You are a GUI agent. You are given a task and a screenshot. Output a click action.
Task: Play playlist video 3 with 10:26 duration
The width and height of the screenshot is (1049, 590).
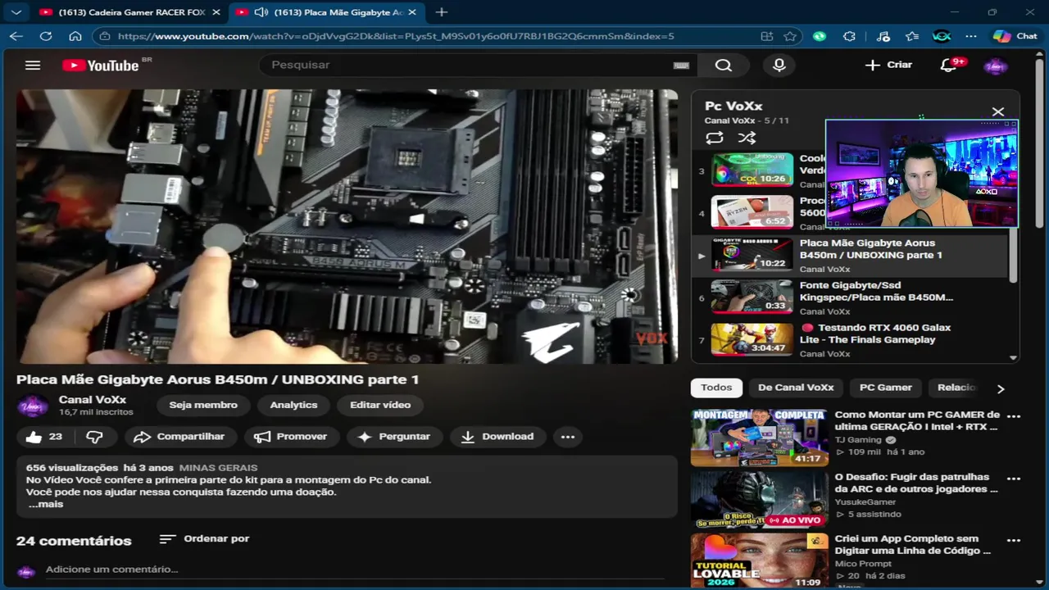tap(752, 170)
